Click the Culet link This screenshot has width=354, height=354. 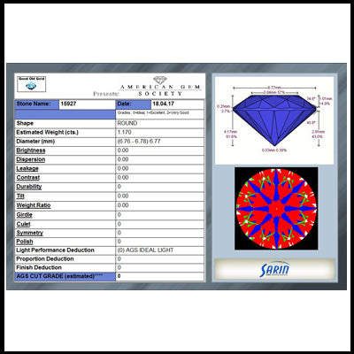23,224
